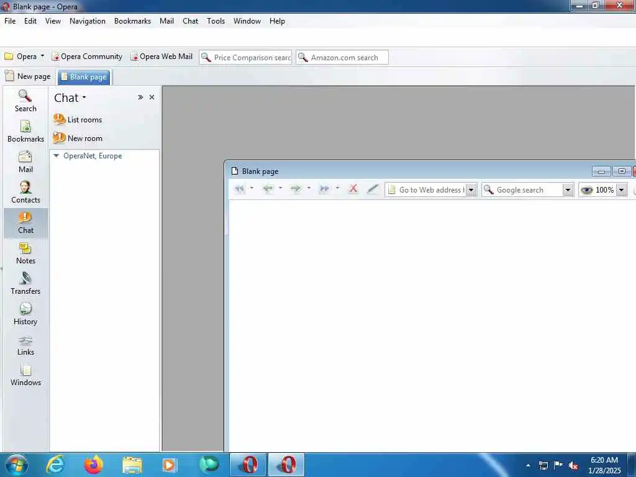Open Windows Explorer folder in taskbar
Viewport: 636px width, 477px height.
pyautogui.click(x=132, y=465)
